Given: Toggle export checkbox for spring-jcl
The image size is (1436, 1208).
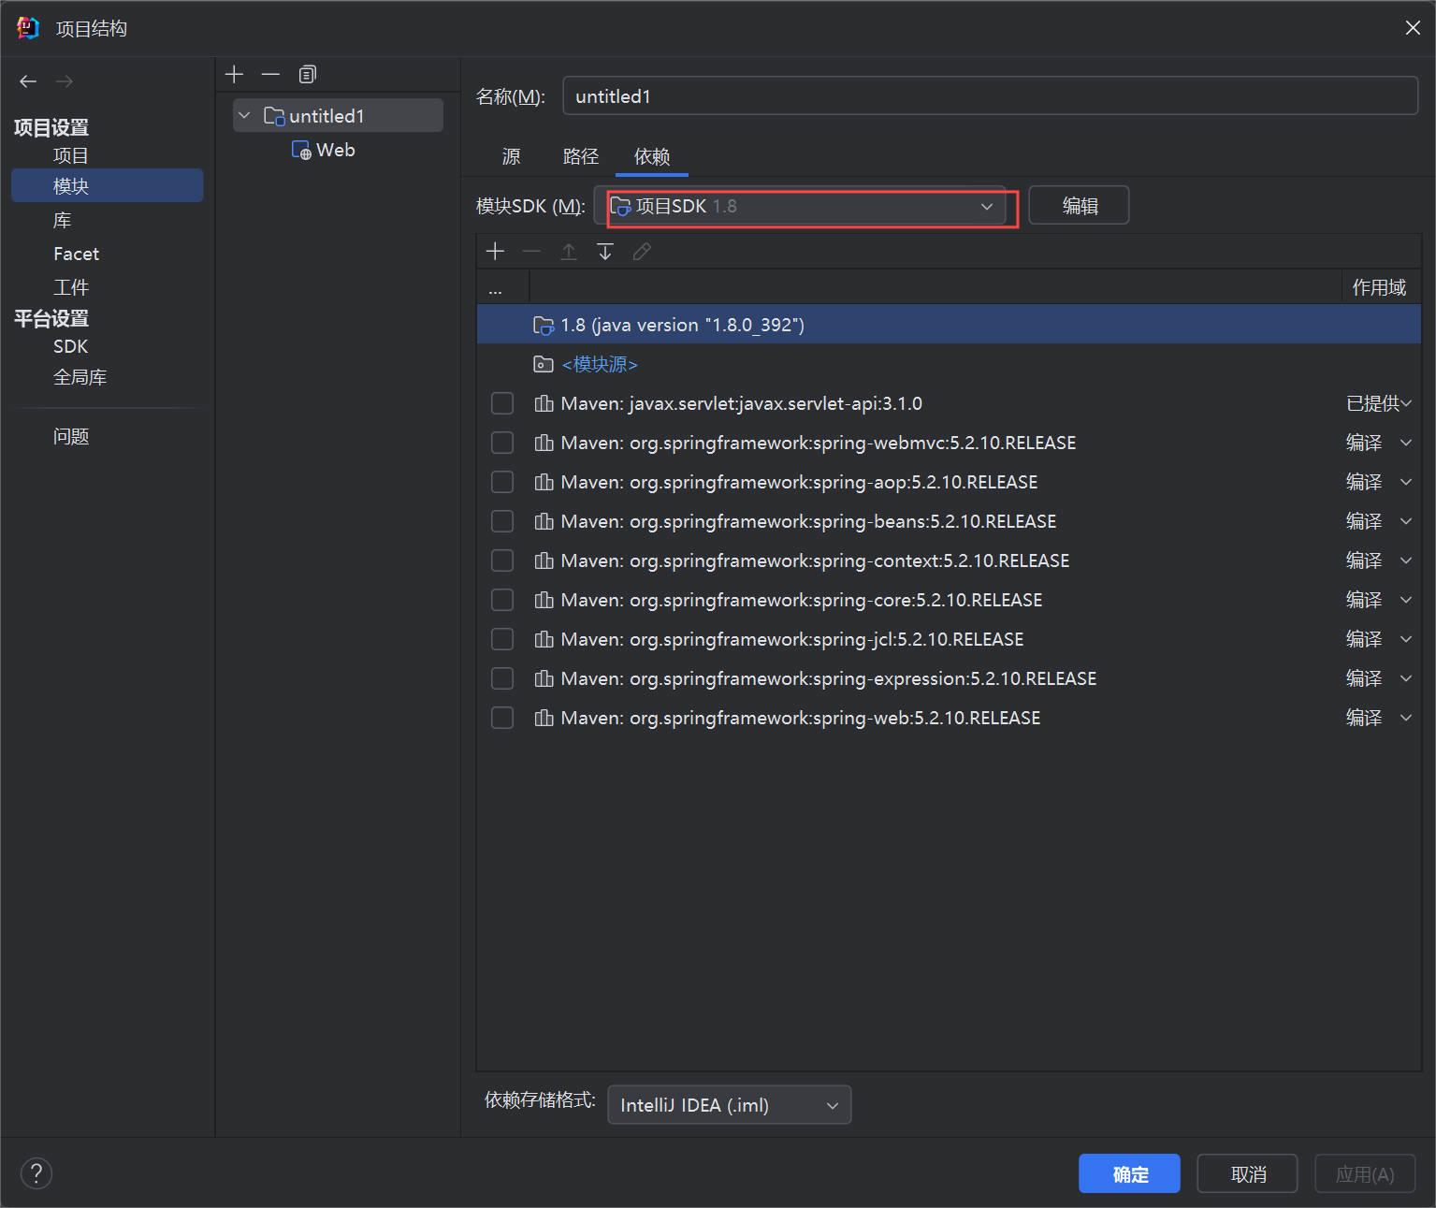Looking at the screenshot, I should (502, 639).
